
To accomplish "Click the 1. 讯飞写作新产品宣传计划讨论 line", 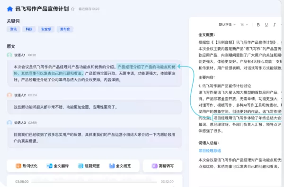I will point(225,86).
